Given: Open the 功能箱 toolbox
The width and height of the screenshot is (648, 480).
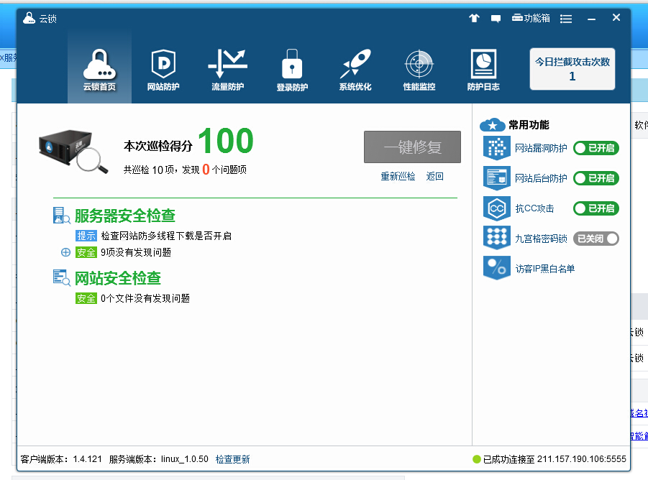Looking at the screenshot, I should (531, 18).
